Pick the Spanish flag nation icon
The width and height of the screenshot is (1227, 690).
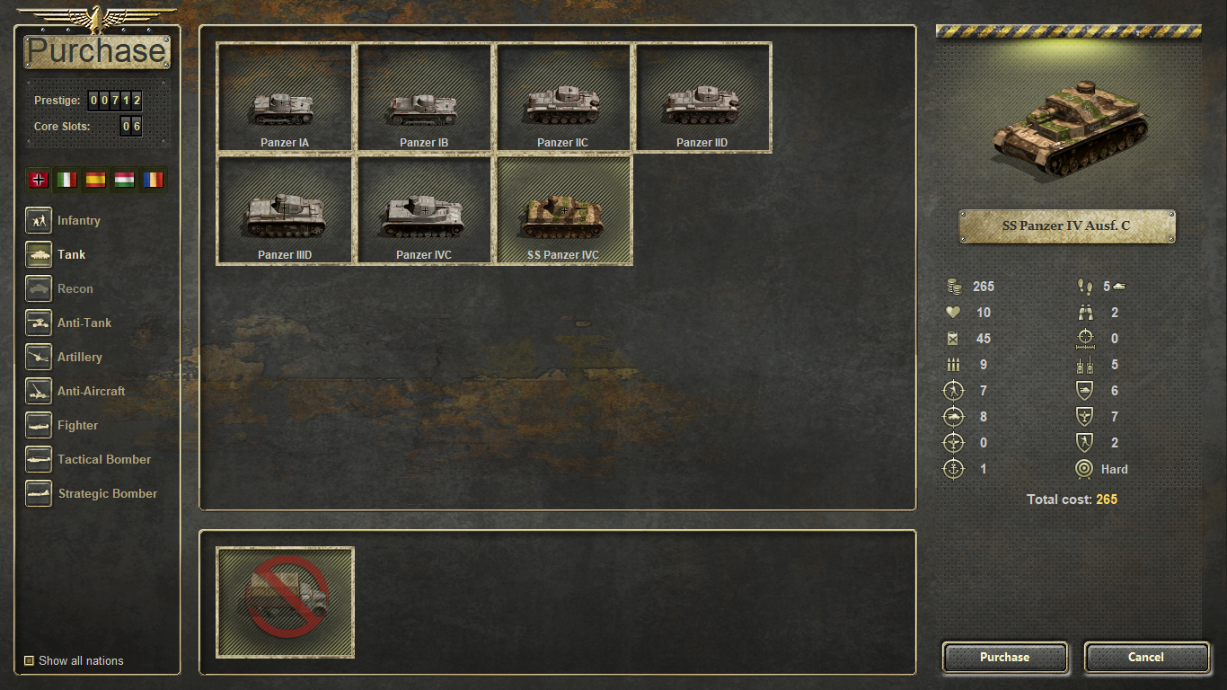pos(96,180)
